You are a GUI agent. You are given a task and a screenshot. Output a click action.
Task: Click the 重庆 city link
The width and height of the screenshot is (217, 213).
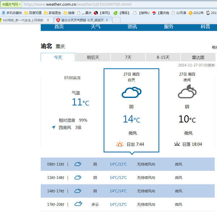tap(60, 47)
